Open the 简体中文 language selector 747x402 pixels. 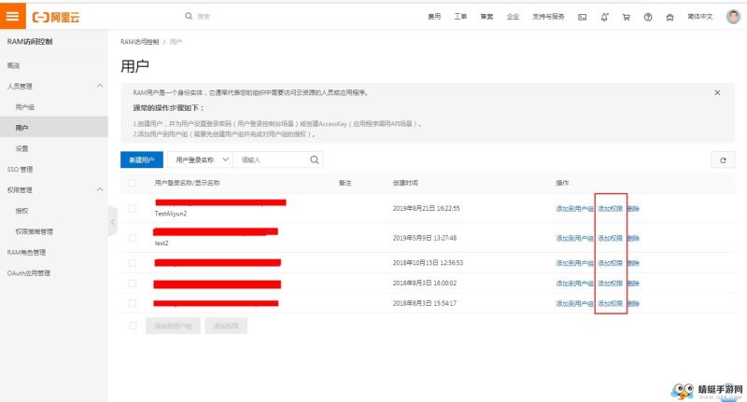coord(699,17)
